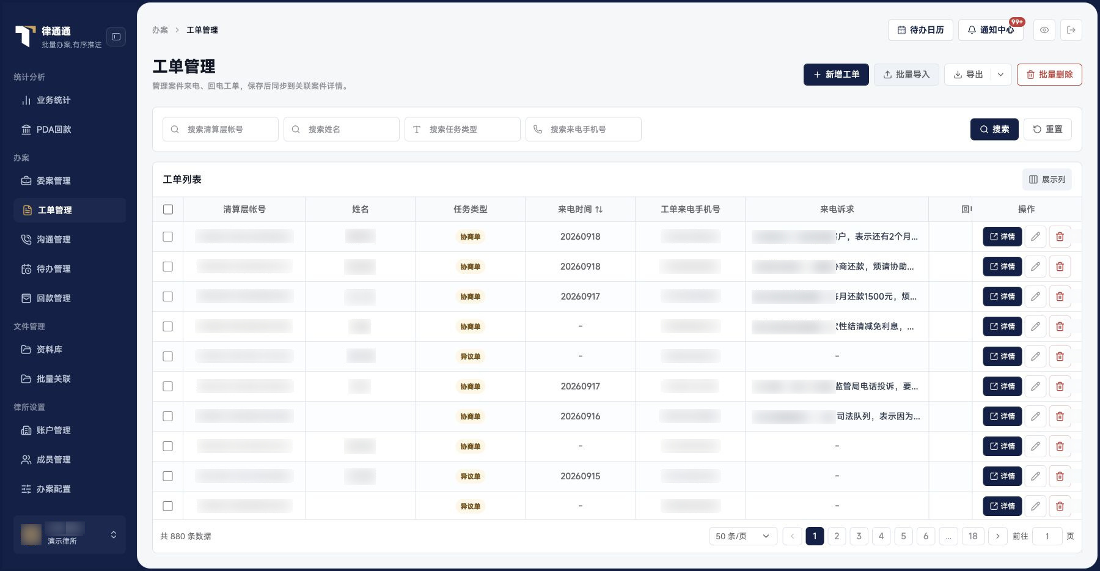Viewport: 1100px width, 571px height.
Task: Tick the checkbox of 20260916 row
Action: pos(168,416)
